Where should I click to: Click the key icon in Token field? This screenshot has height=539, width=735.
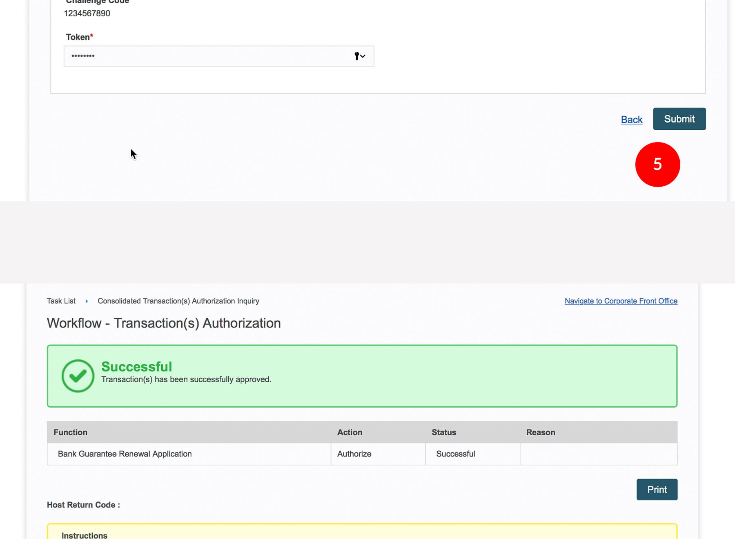click(x=356, y=56)
